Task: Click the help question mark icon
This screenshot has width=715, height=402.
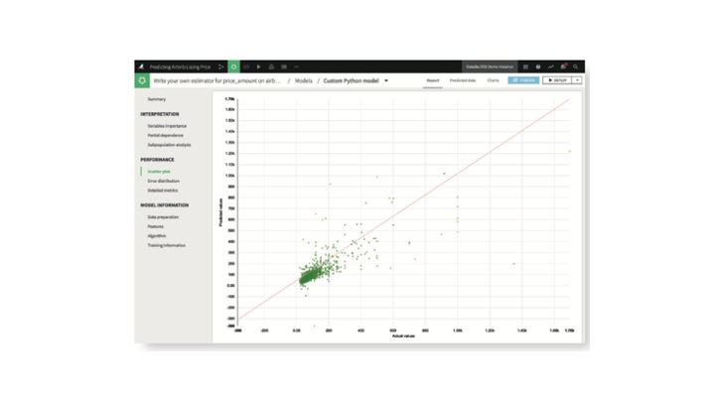Action: pos(538,67)
